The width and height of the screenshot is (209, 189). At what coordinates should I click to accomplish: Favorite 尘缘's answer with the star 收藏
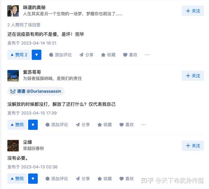[105, 179]
